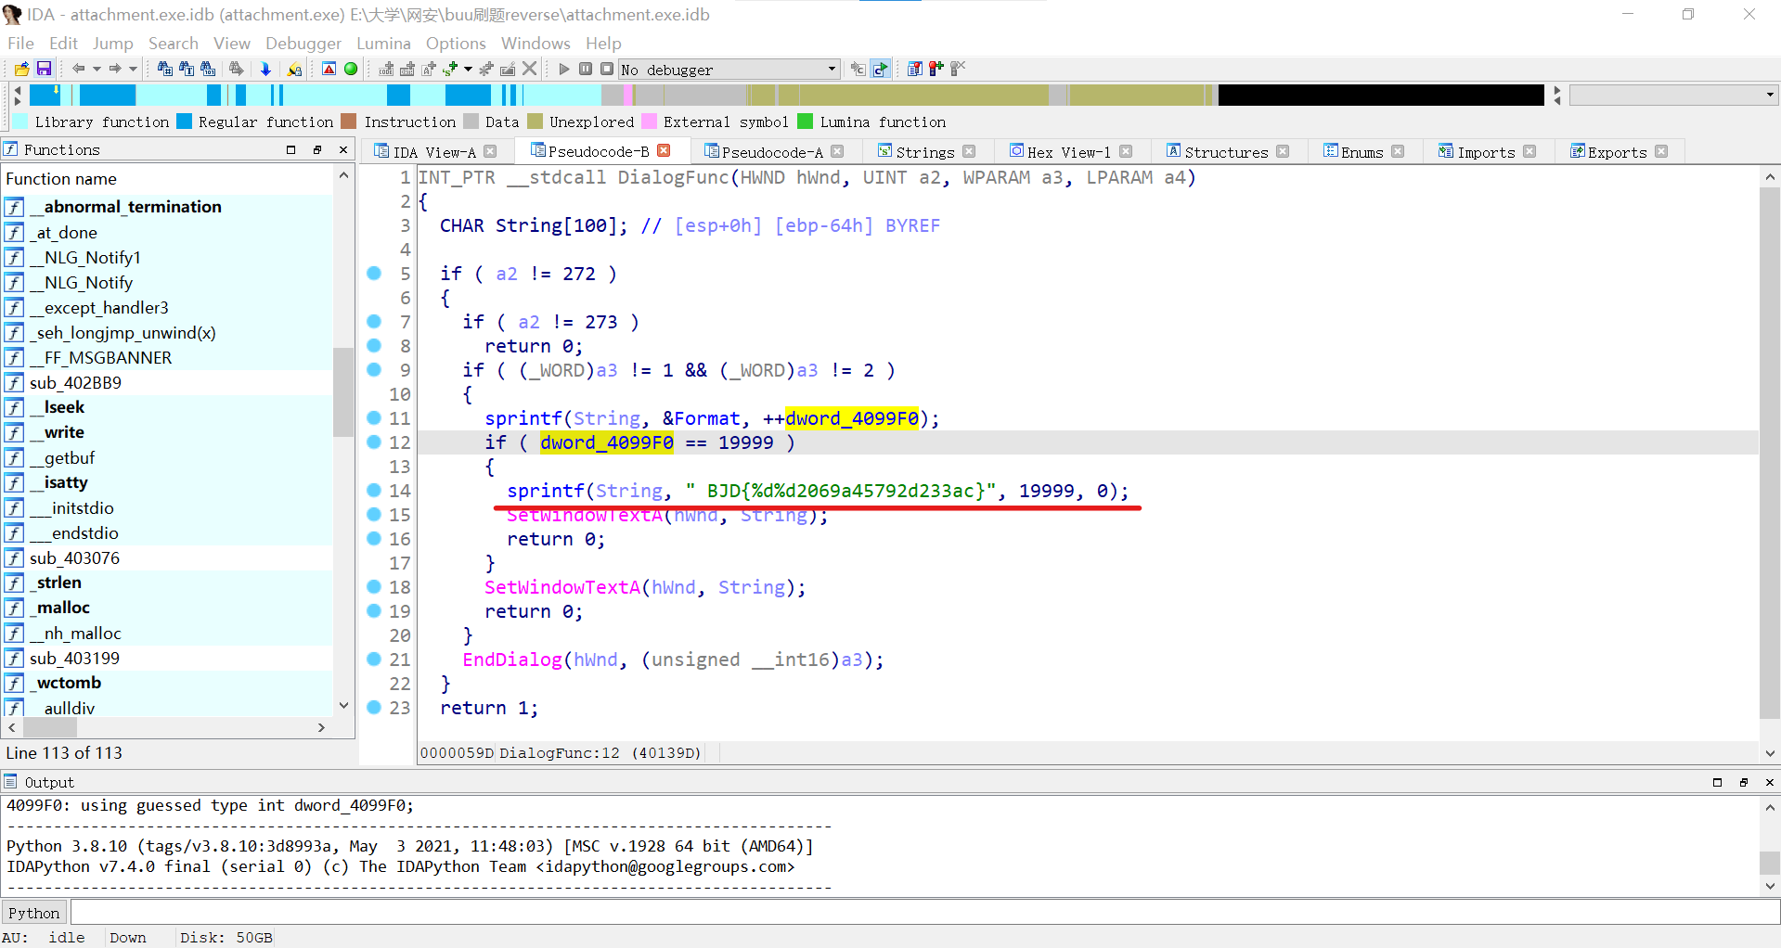The image size is (1781, 948).
Task: Open the File menu
Action: tap(20, 44)
